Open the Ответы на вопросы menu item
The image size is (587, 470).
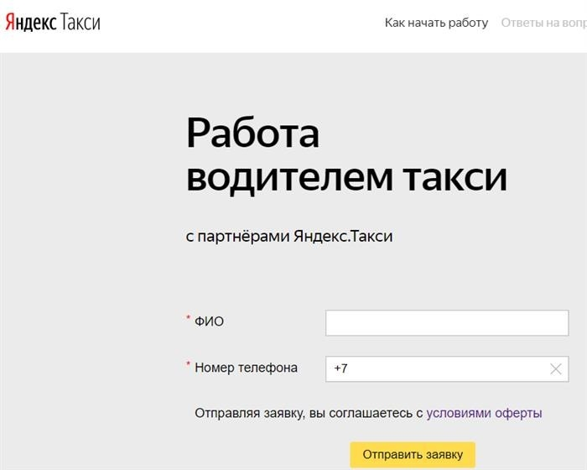pos(544,23)
